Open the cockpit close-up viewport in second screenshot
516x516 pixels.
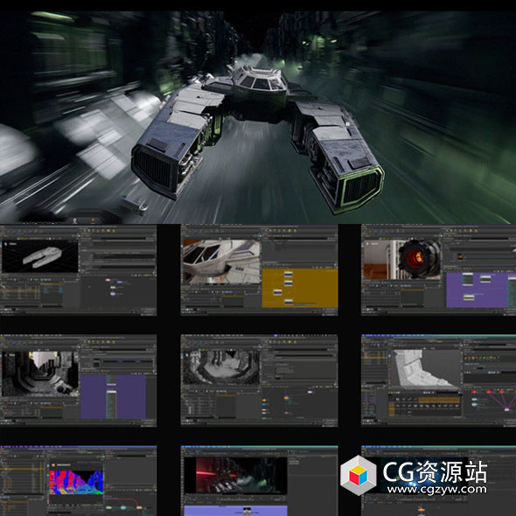click(x=221, y=261)
